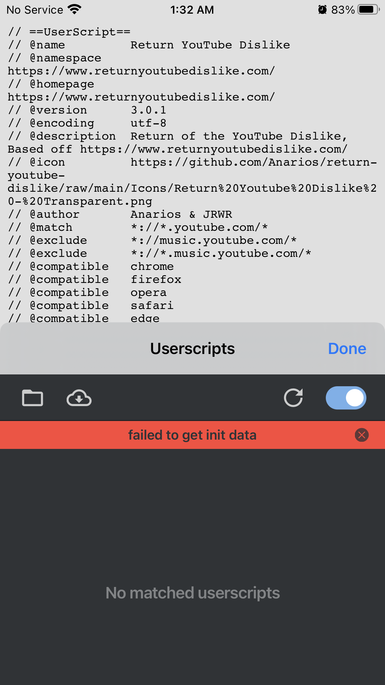Click the Return YouTube Dislike icon URL text
The image size is (385, 685).
pyautogui.click(x=192, y=181)
